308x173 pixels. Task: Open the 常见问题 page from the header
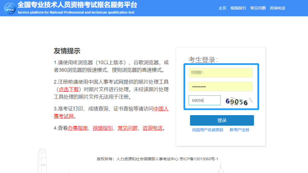click(x=258, y=8)
